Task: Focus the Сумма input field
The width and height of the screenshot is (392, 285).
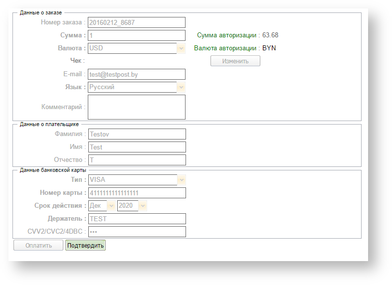Action: pyautogui.click(x=136, y=35)
